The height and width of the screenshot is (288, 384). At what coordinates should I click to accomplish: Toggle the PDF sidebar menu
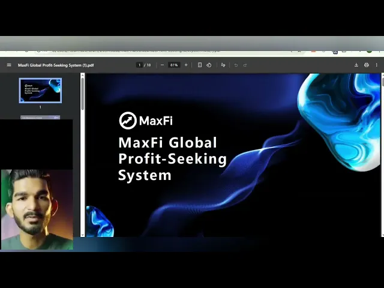pos(9,65)
